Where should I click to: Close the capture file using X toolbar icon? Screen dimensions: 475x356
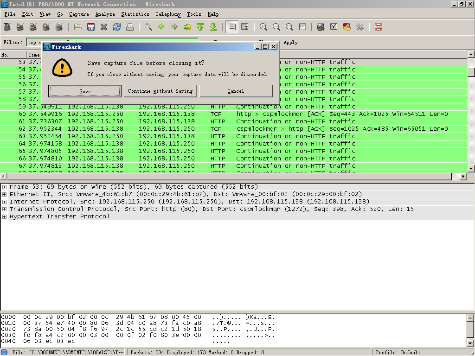pyautogui.click(x=104, y=27)
